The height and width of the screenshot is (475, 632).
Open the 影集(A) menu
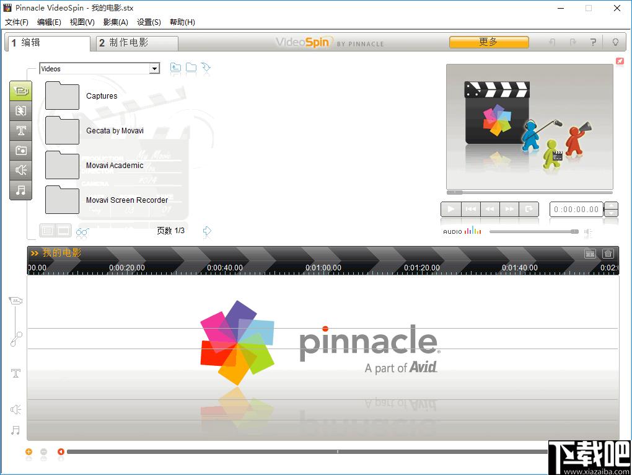(116, 22)
